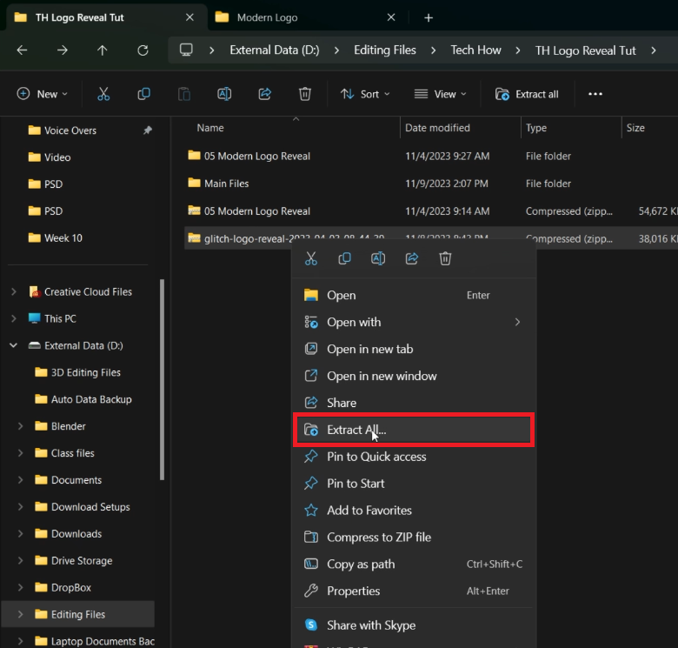Expand the Blender folder in the tree
The image size is (678, 648).
20,426
